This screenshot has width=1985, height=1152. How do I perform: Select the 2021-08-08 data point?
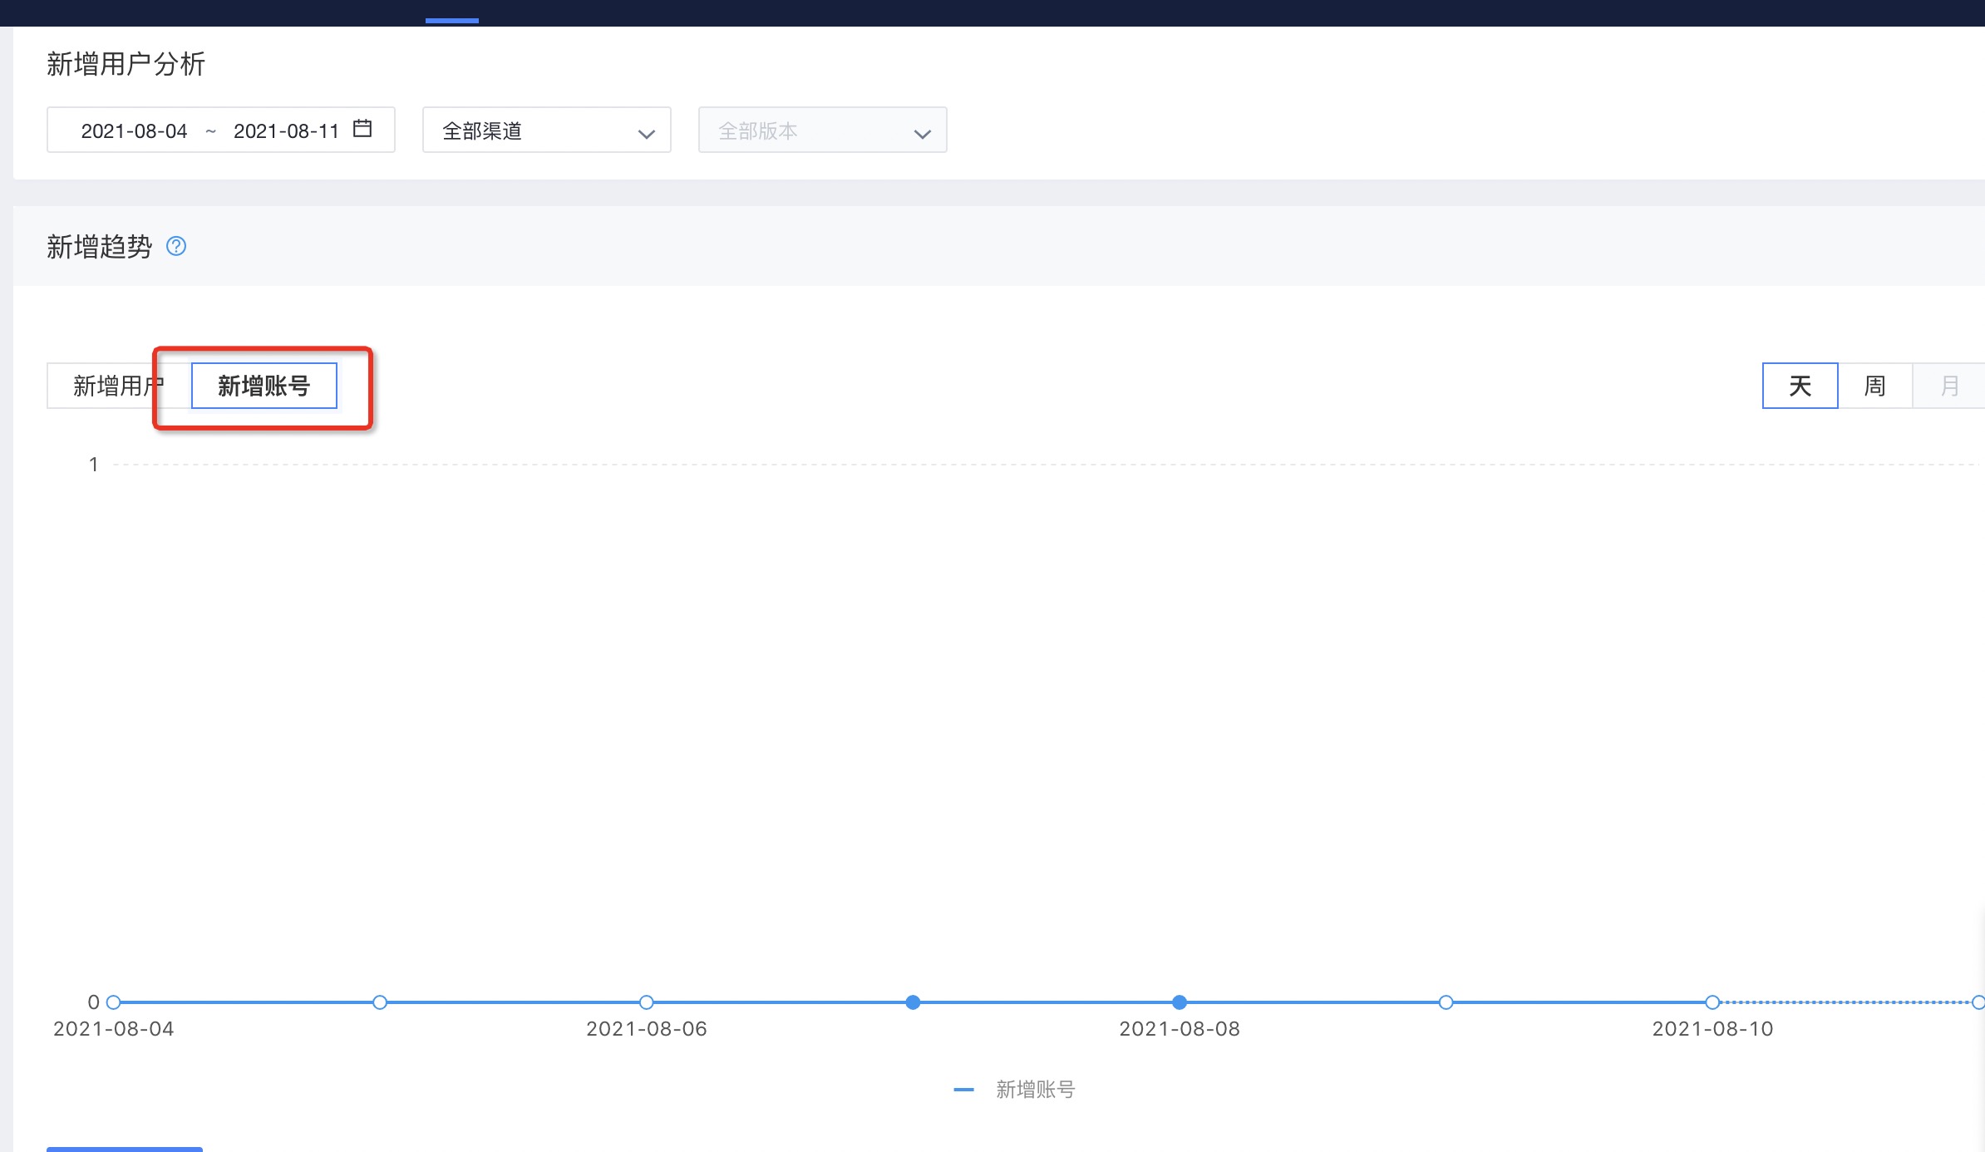click(x=1180, y=1002)
